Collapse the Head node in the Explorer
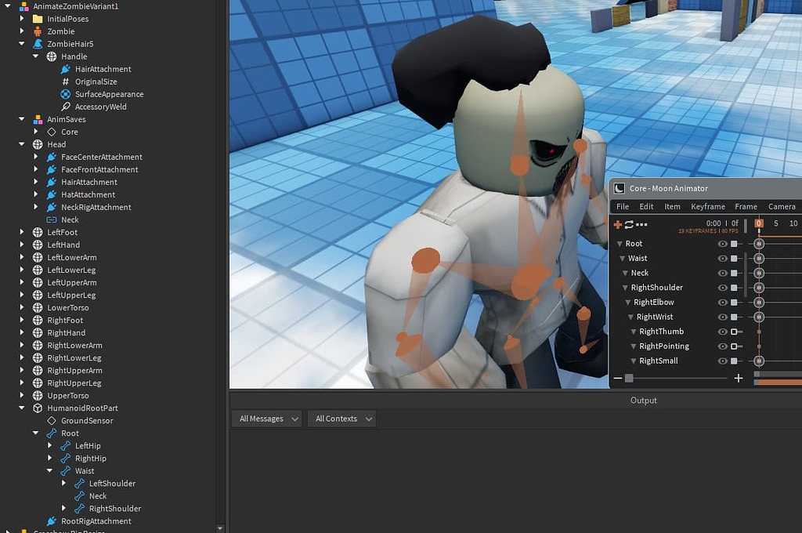This screenshot has width=802, height=533. (22, 144)
